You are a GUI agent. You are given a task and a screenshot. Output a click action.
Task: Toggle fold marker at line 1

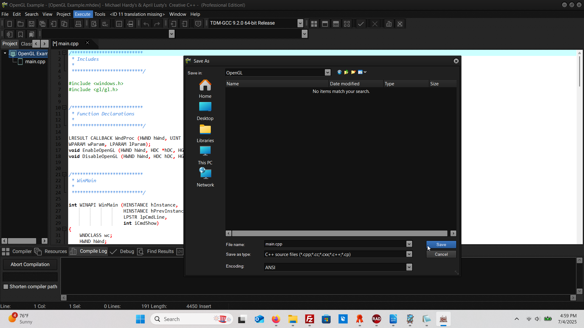tap(64, 53)
